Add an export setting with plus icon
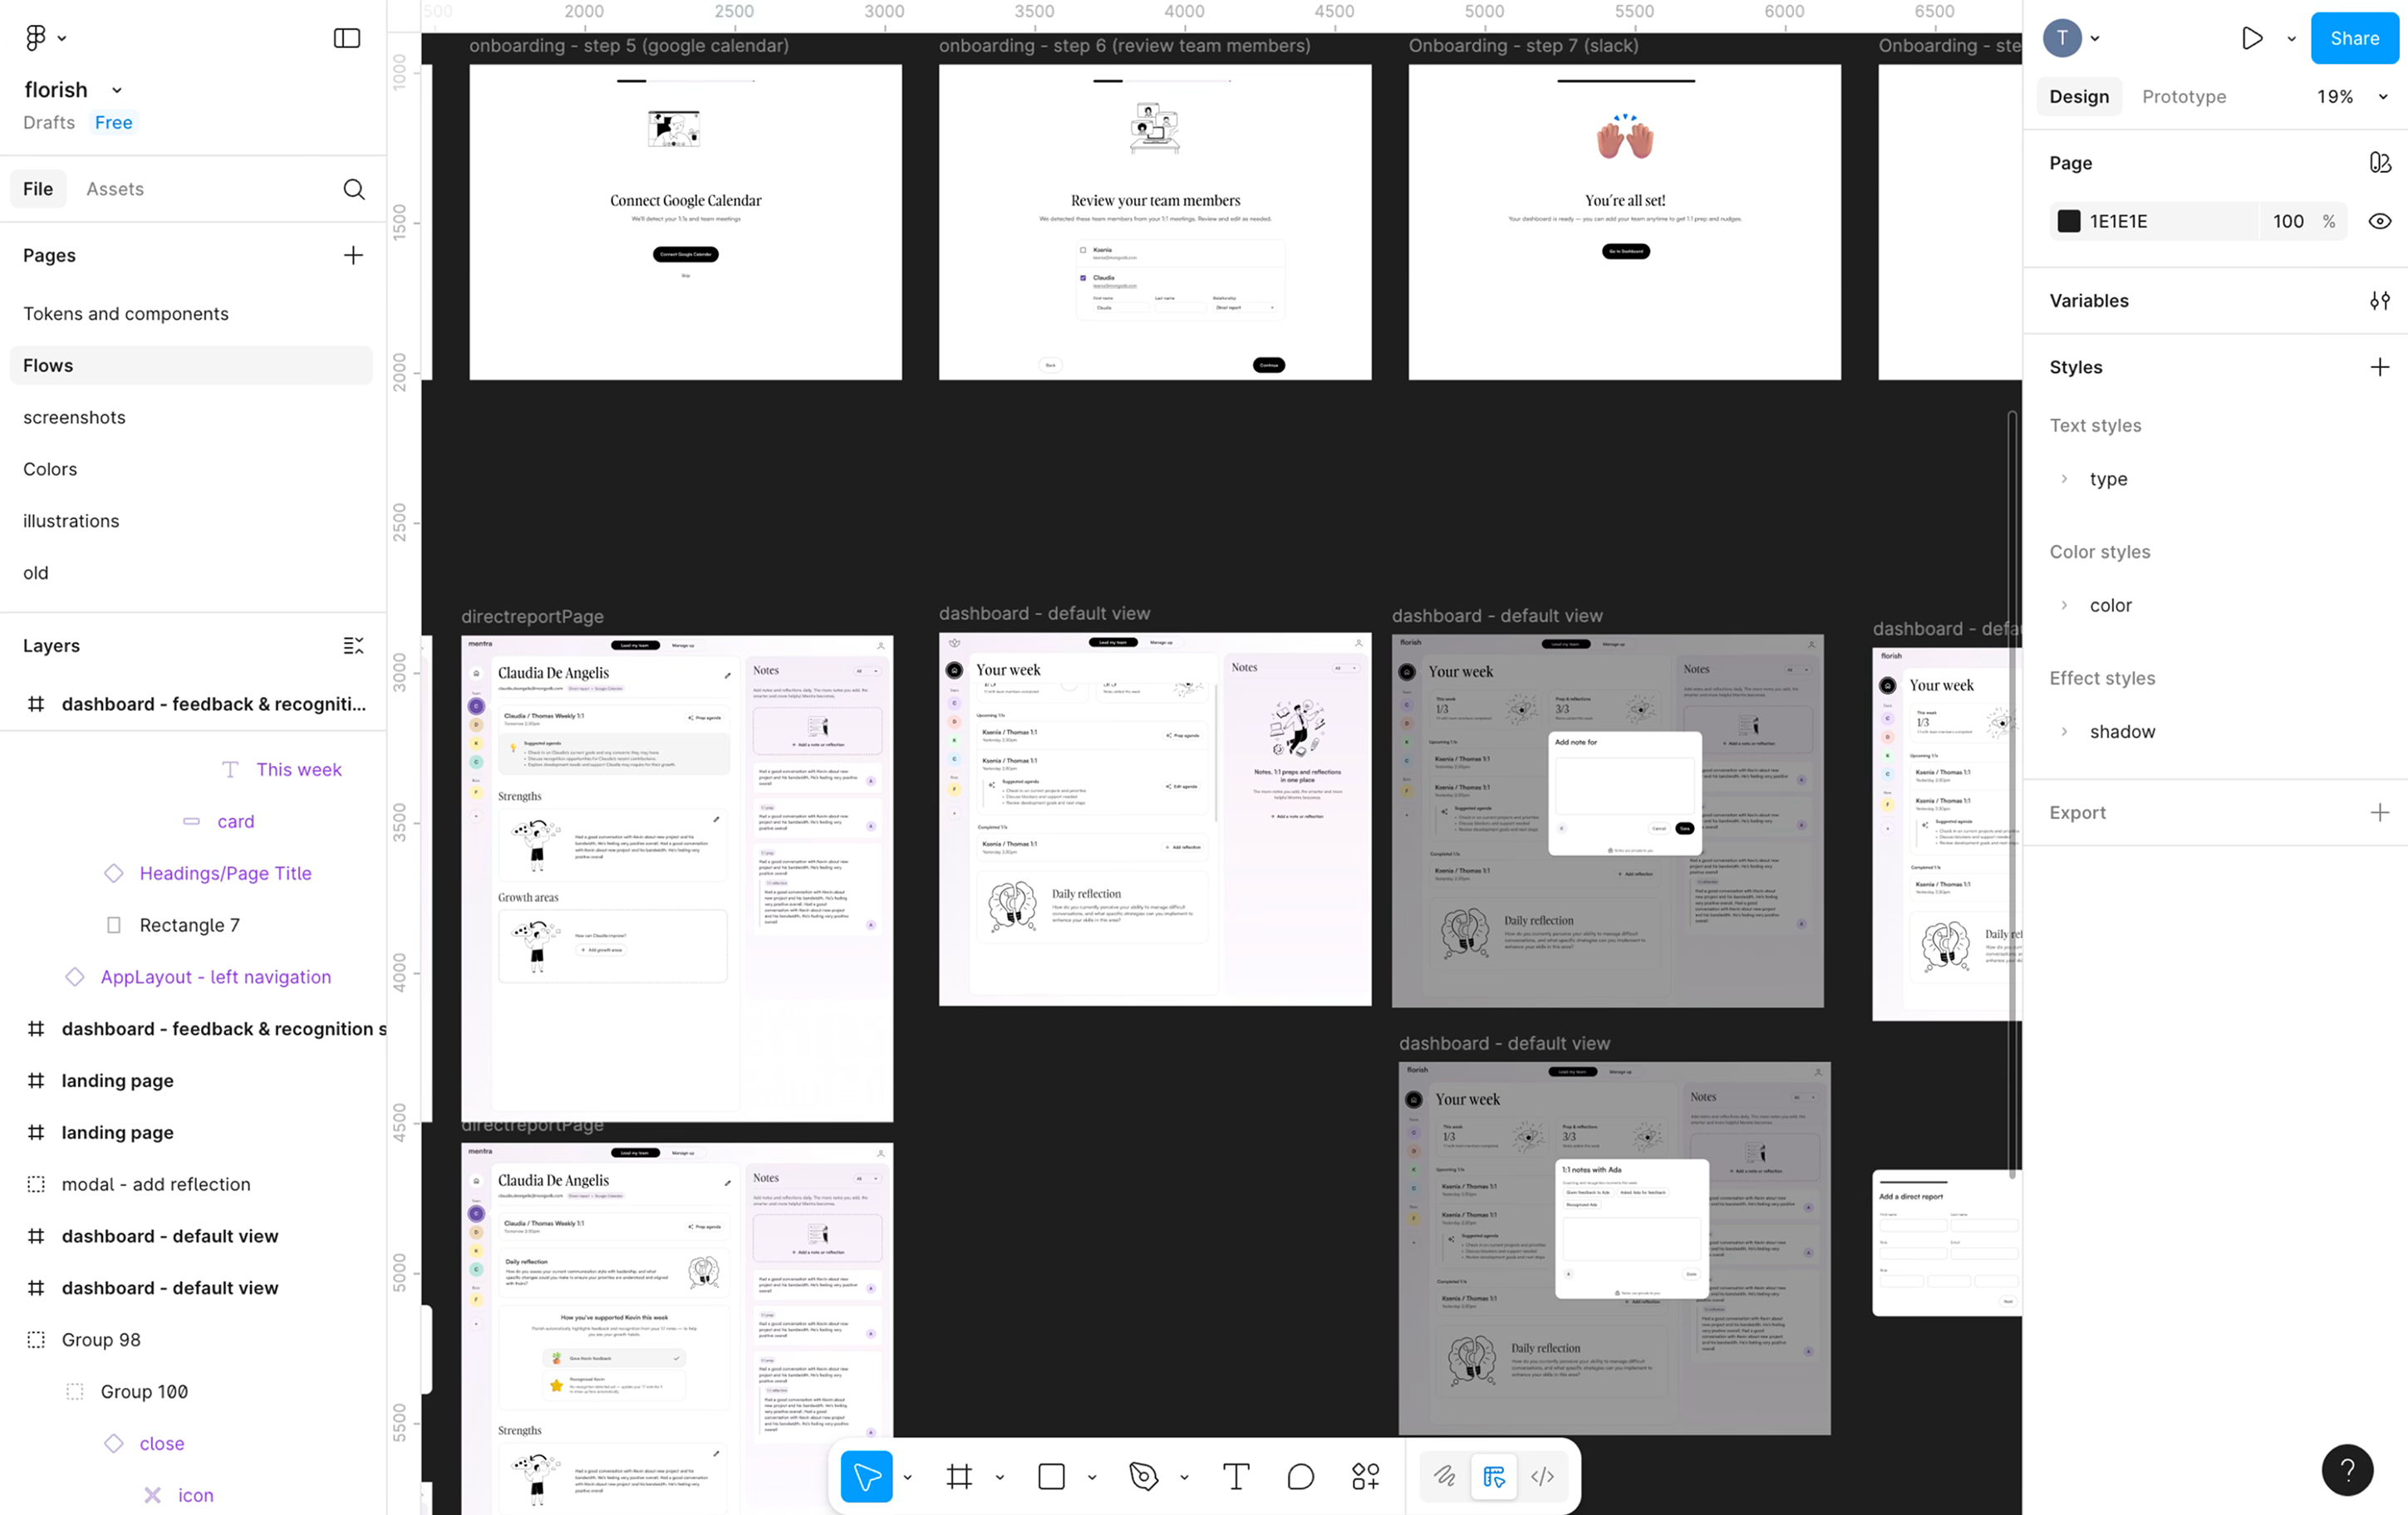The image size is (2408, 1515). [x=2379, y=812]
